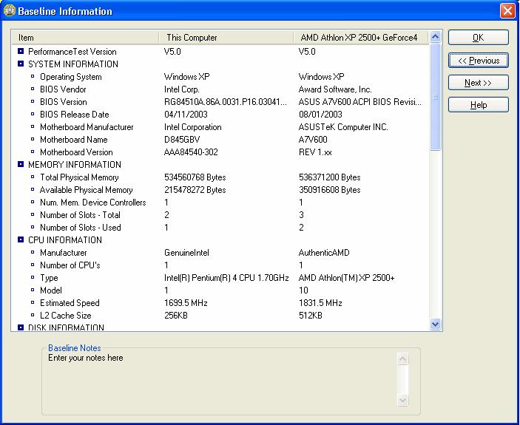Click the blue square bullet beside SYSTEM INFORMATION
Image resolution: width=520 pixels, height=425 pixels.
click(21, 64)
